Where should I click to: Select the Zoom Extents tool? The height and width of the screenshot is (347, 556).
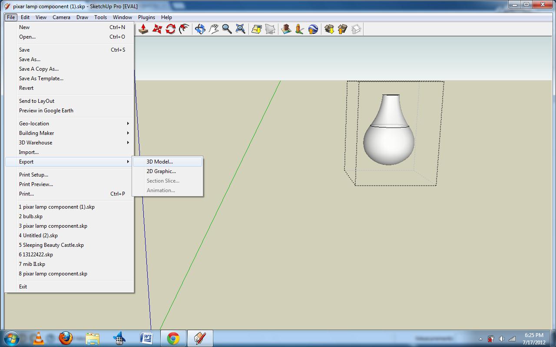pos(240,29)
